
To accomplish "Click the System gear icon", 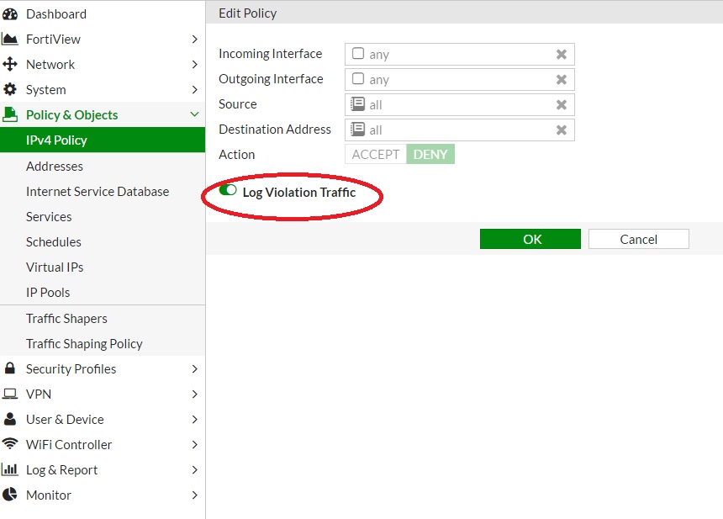I will 10,89.
